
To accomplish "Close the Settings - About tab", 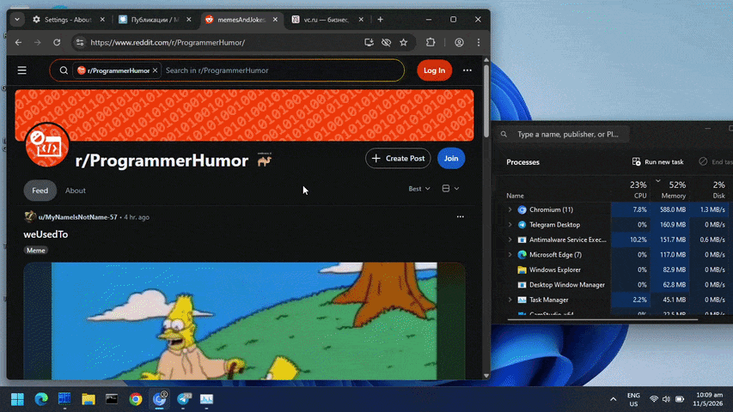I will [102, 20].
